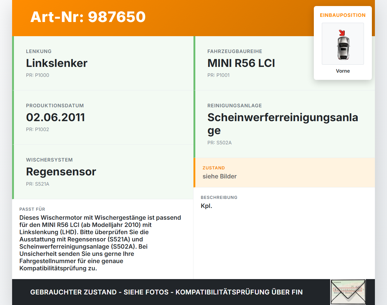Enable the Linkslenker steering option
This screenshot has height=305, width=387.
pyautogui.click(x=57, y=63)
